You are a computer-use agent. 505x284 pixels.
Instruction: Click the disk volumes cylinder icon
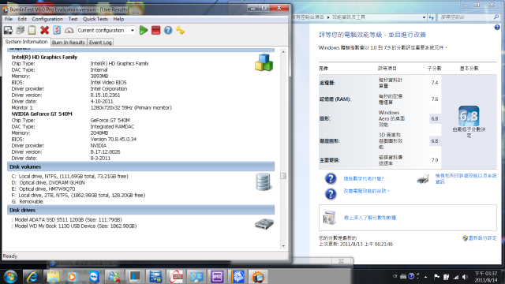[x=263, y=182]
